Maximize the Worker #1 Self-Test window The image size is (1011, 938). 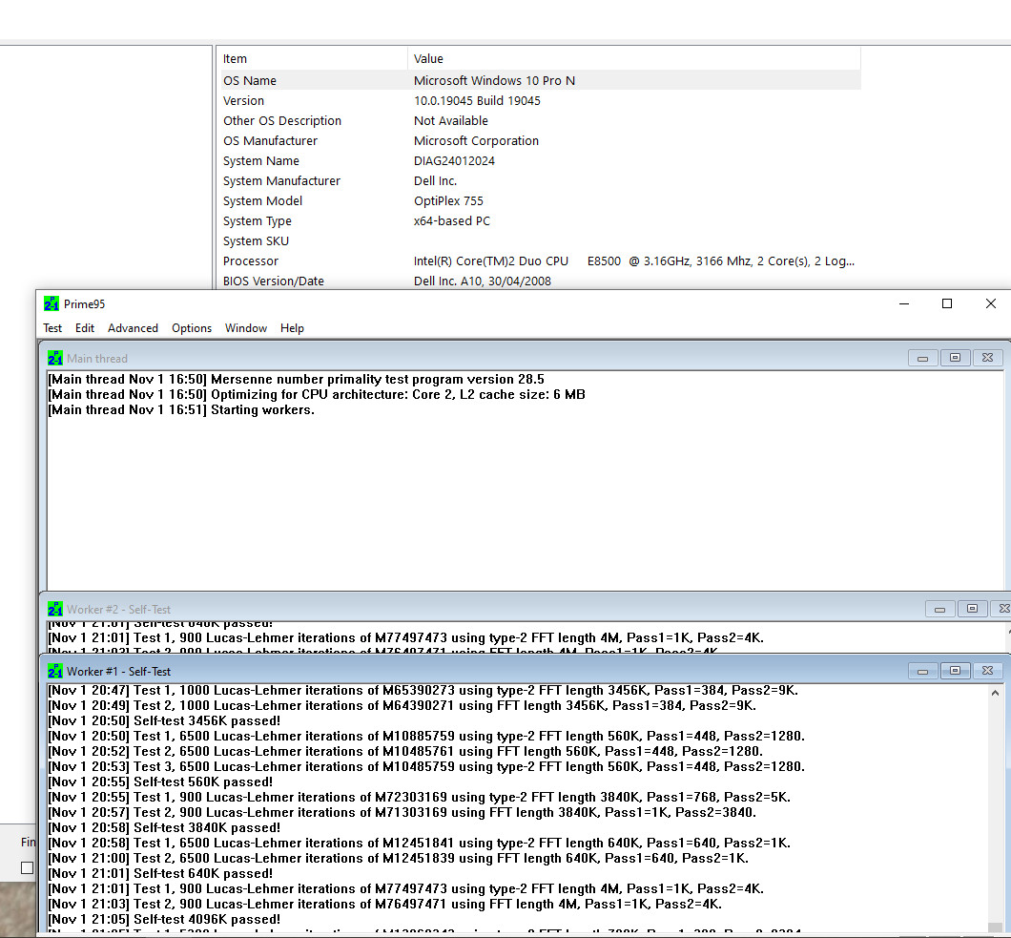pyautogui.click(x=955, y=671)
